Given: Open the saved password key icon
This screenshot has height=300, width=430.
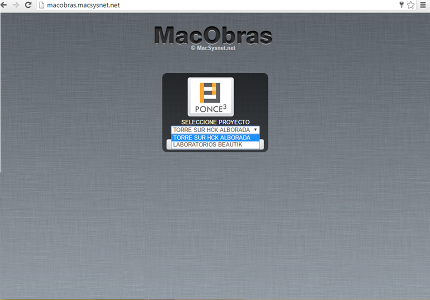Looking at the screenshot, I should [401, 5].
